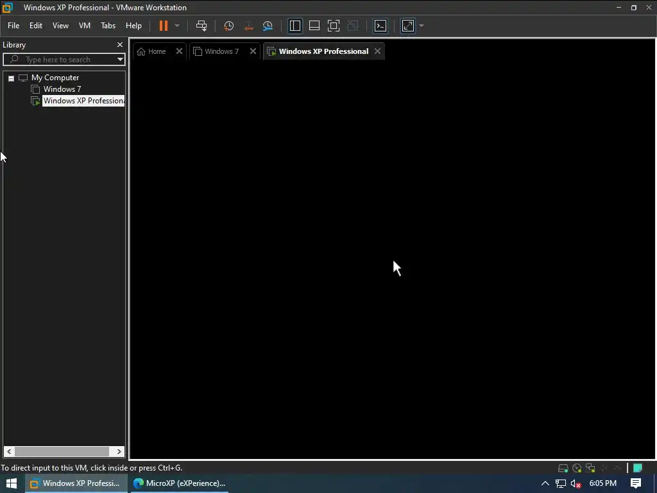Open the Tabs menu
This screenshot has height=493, width=657.
(x=108, y=26)
